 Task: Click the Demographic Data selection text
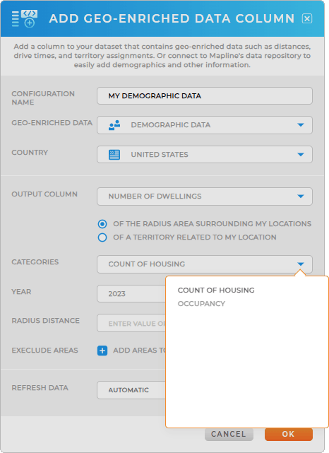point(171,125)
